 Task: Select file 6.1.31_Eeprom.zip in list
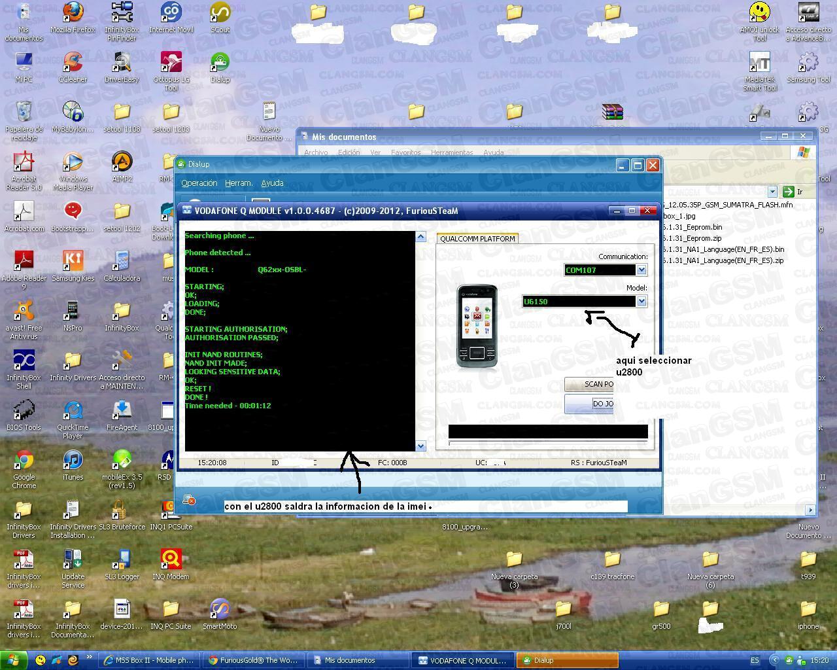[692, 238]
